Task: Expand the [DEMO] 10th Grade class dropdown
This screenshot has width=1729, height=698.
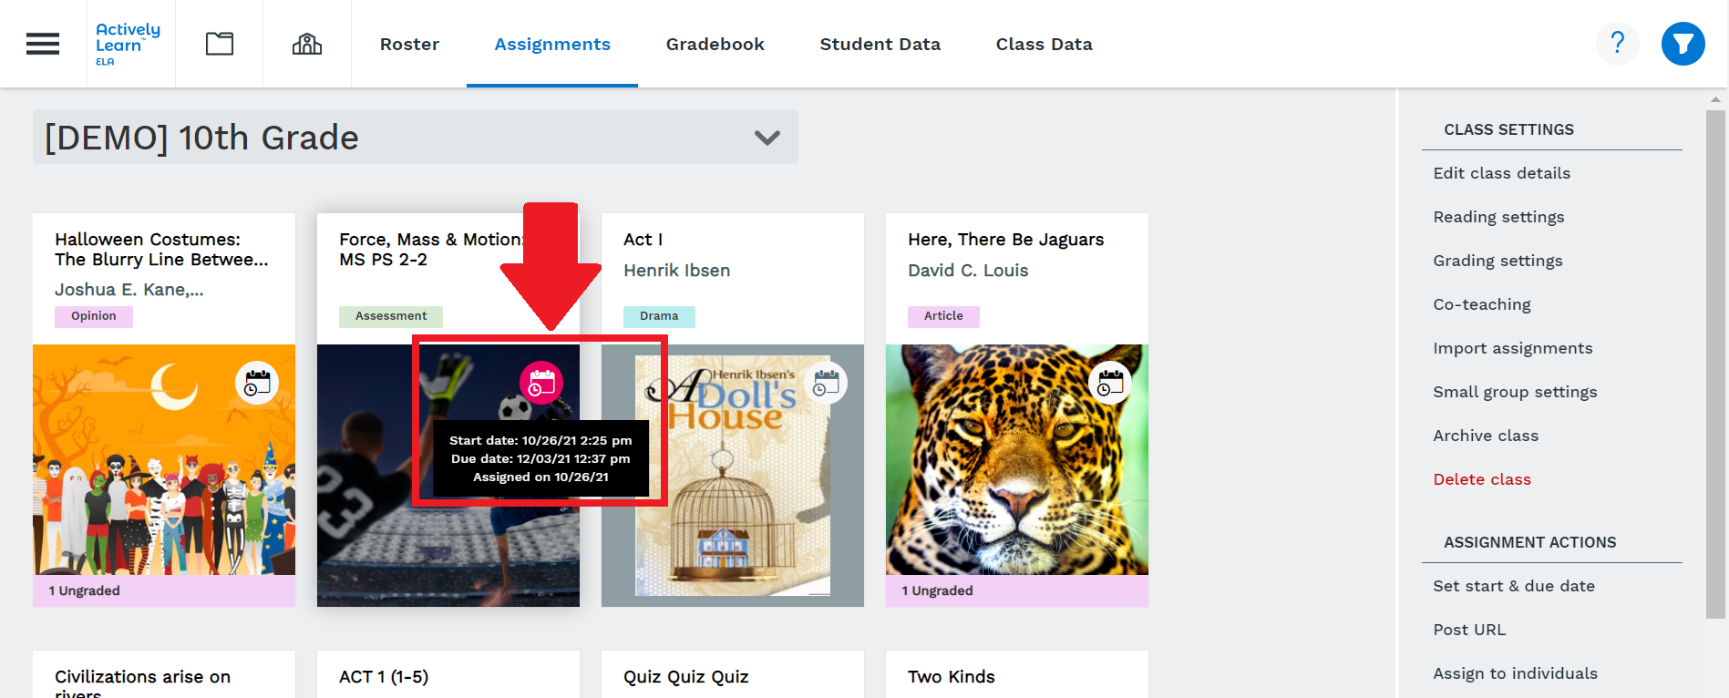Action: tap(767, 138)
